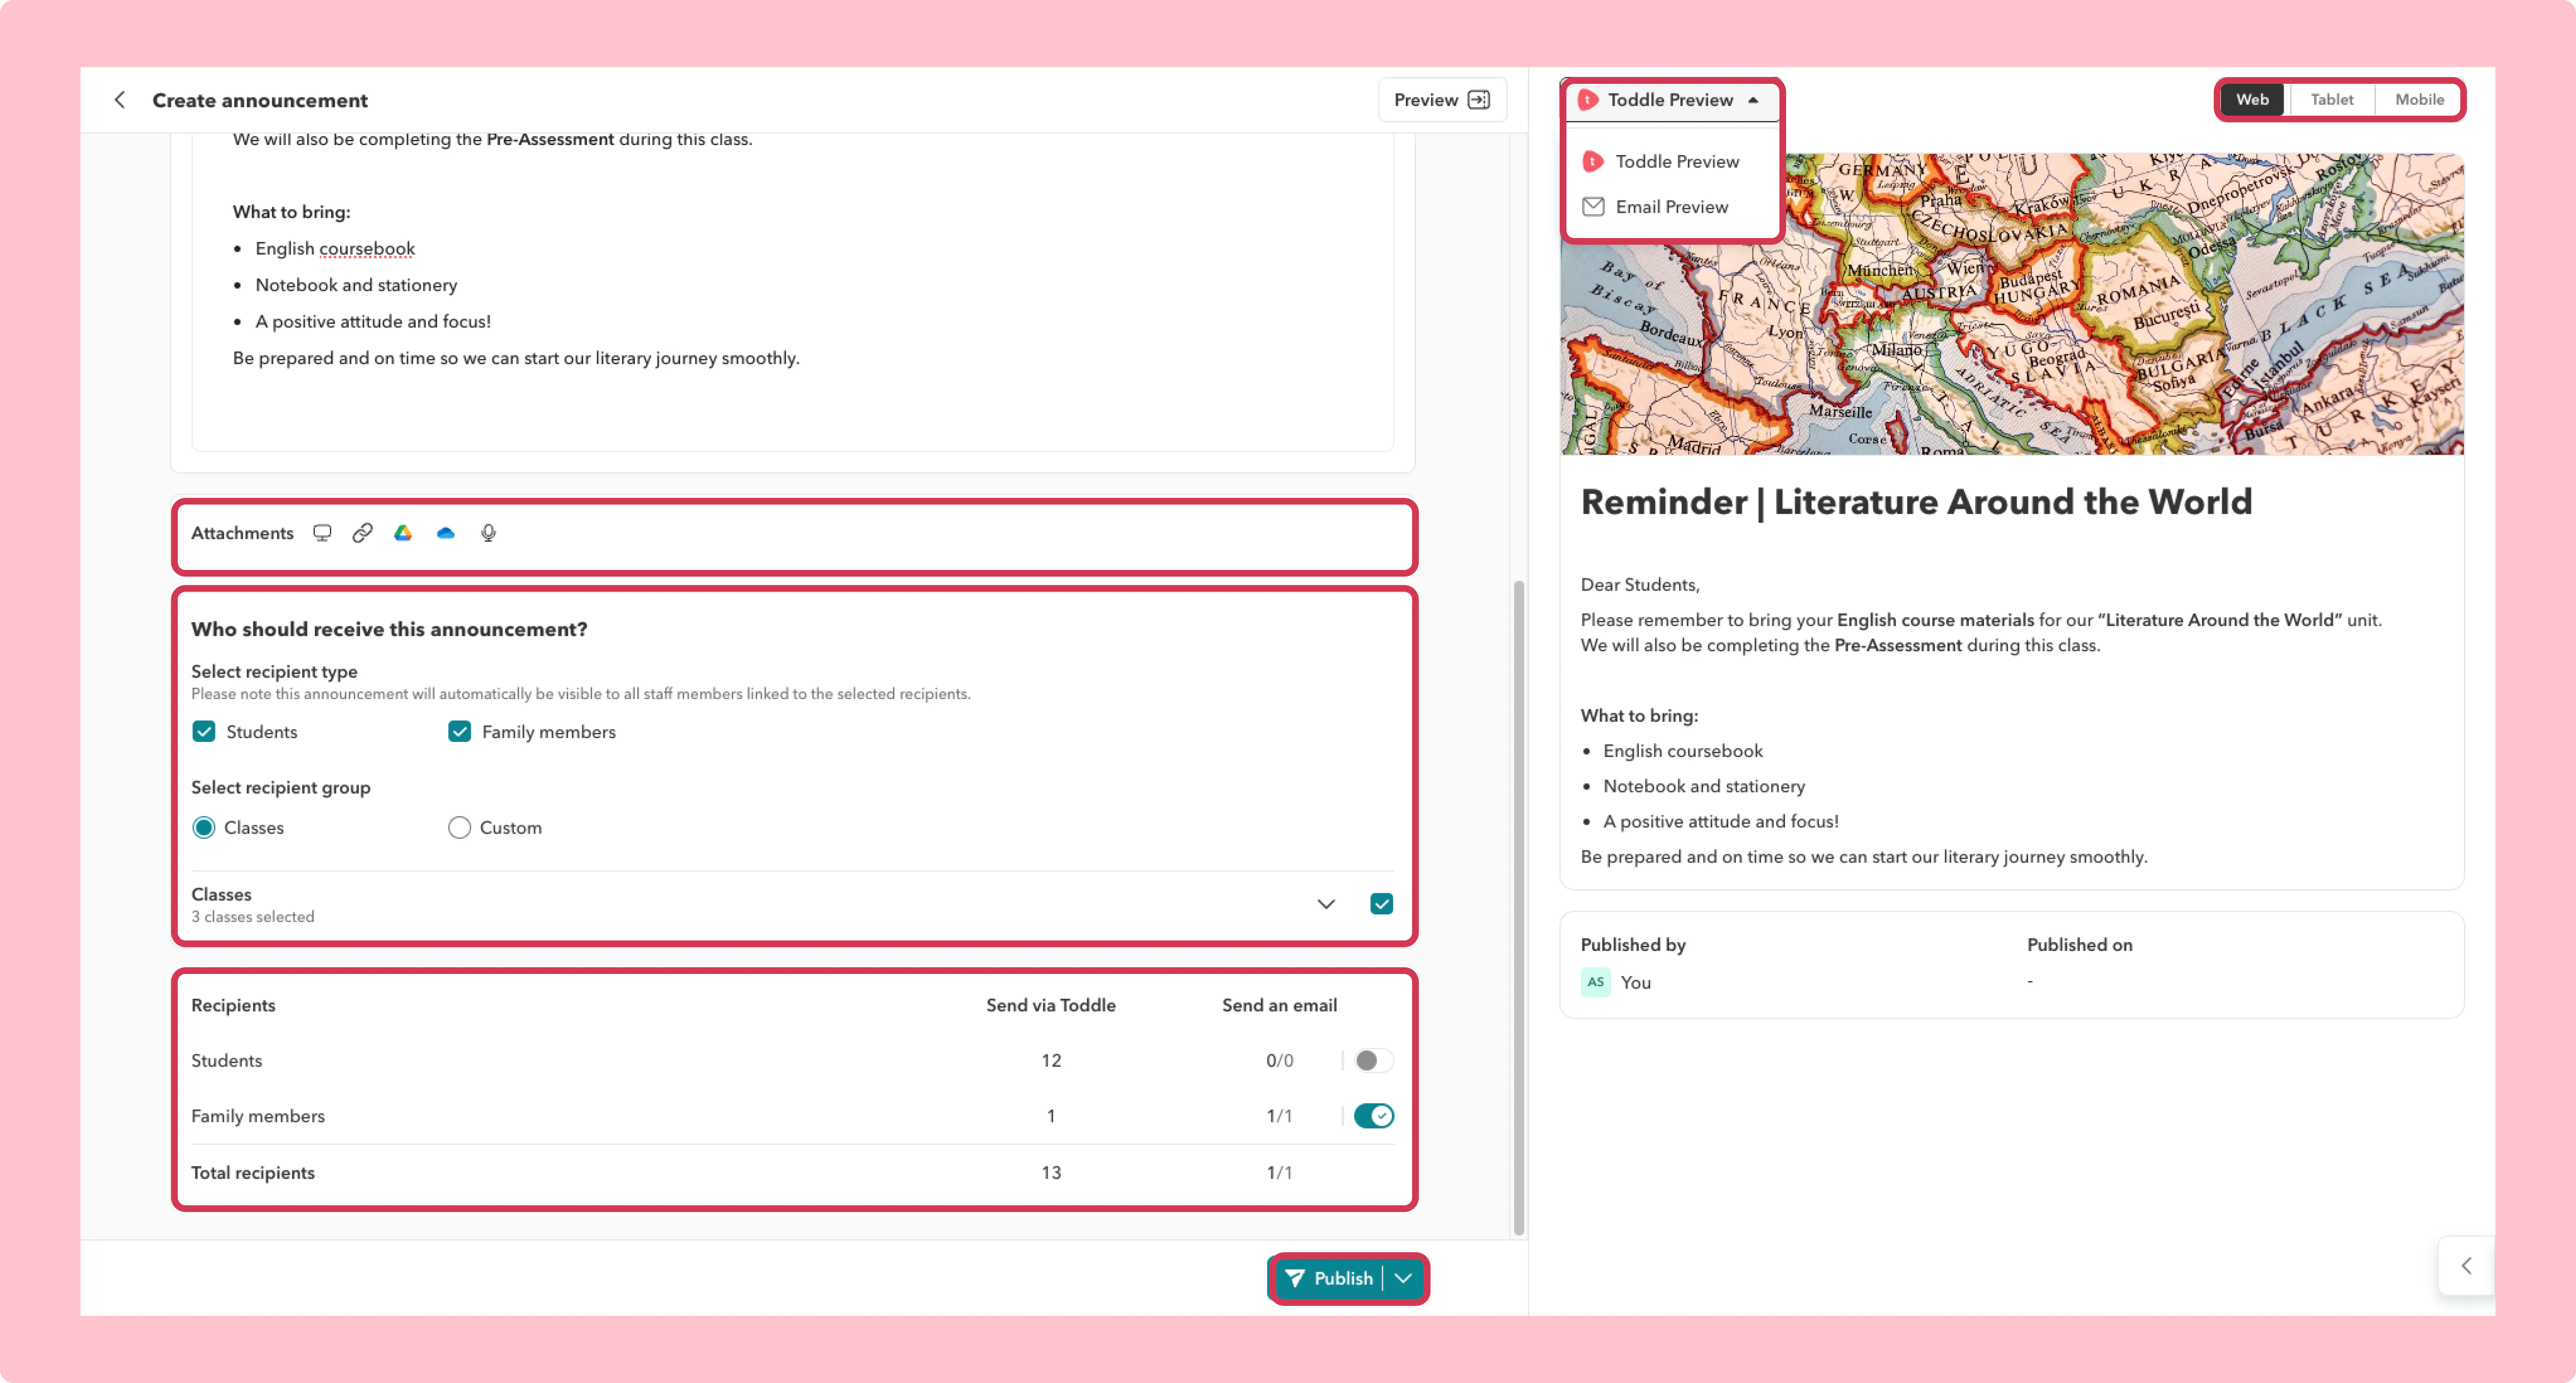The width and height of the screenshot is (2576, 1383).
Task: Disable email sending for Family members
Action: click(x=1373, y=1116)
